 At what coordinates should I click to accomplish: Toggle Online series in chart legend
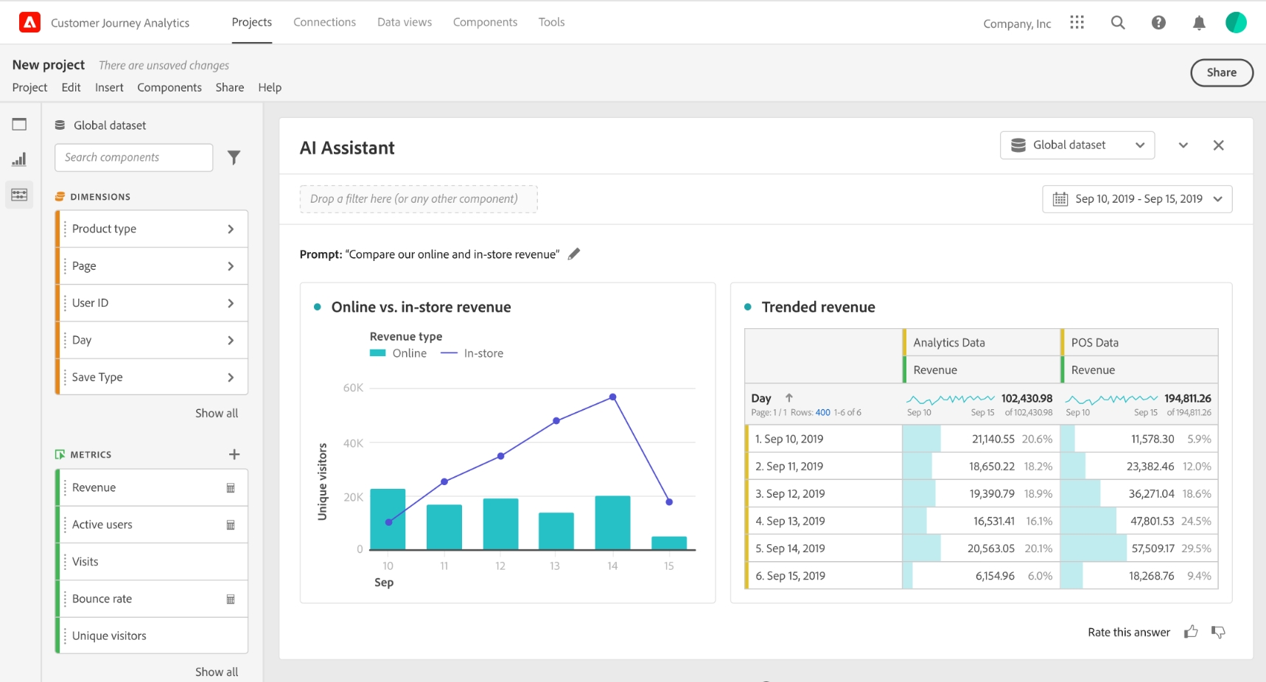(399, 353)
